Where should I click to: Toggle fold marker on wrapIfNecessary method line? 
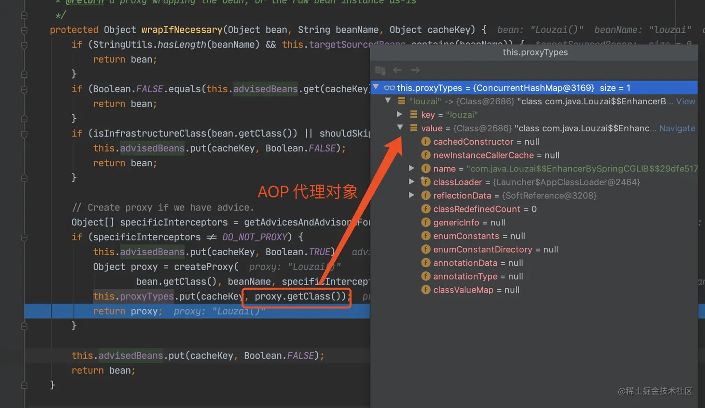point(24,30)
